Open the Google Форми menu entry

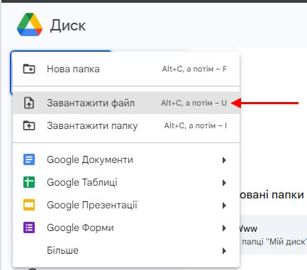tap(126, 227)
